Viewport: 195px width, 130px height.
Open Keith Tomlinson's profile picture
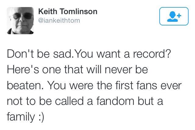20,21
